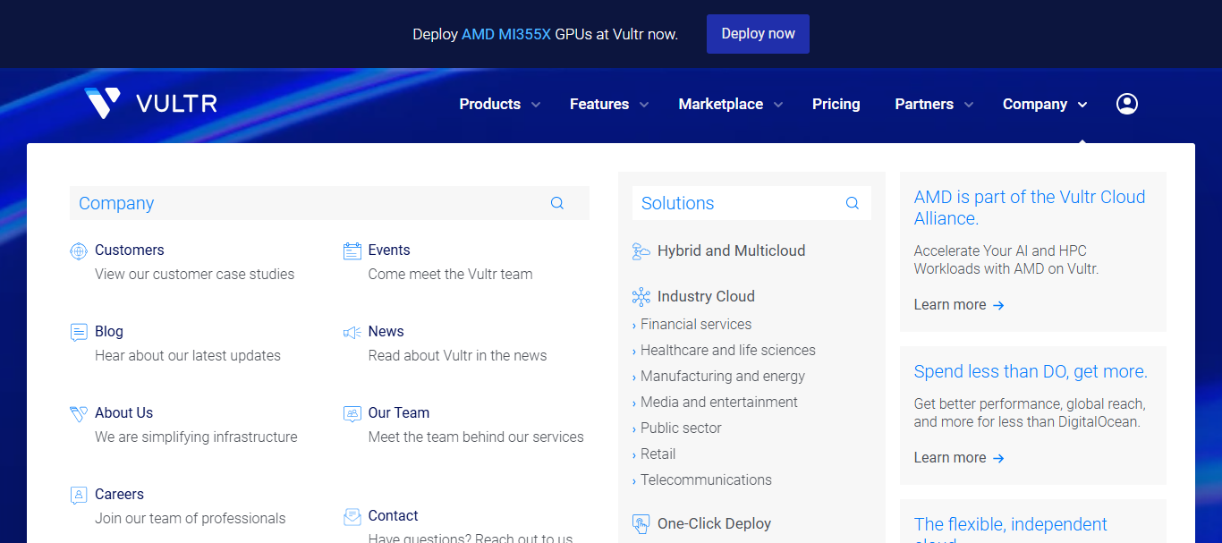Click the Blog chat icon

click(79, 333)
